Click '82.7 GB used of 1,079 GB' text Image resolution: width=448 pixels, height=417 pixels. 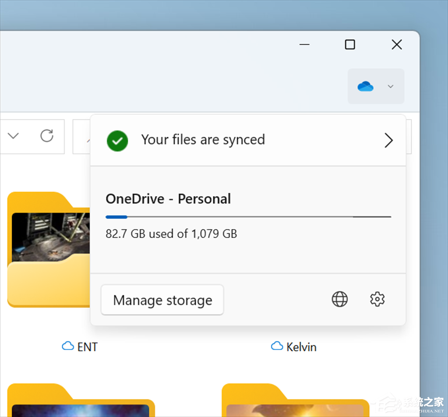(171, 234)
